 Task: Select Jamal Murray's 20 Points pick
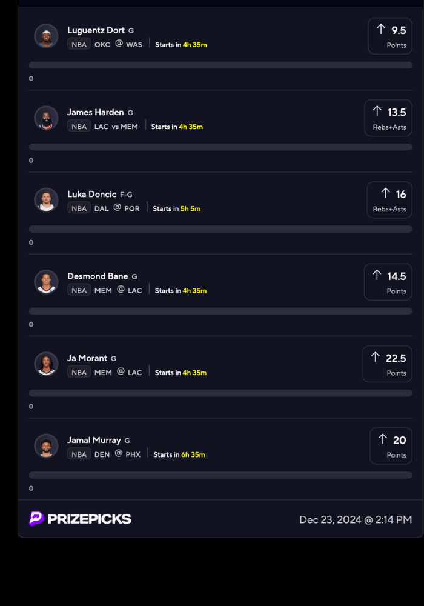pos(391,446)
